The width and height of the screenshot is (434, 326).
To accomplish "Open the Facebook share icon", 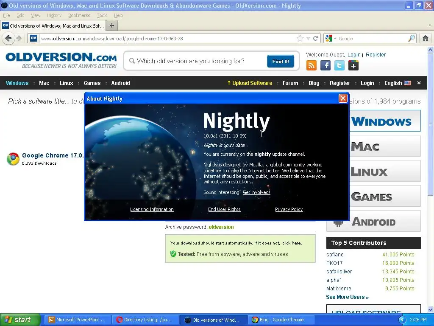I will 325,65.
